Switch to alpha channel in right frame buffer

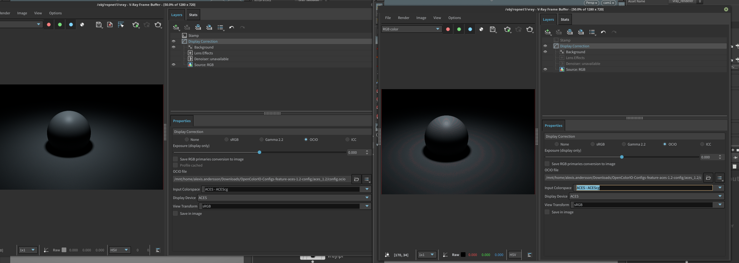[x=481, y=29]
